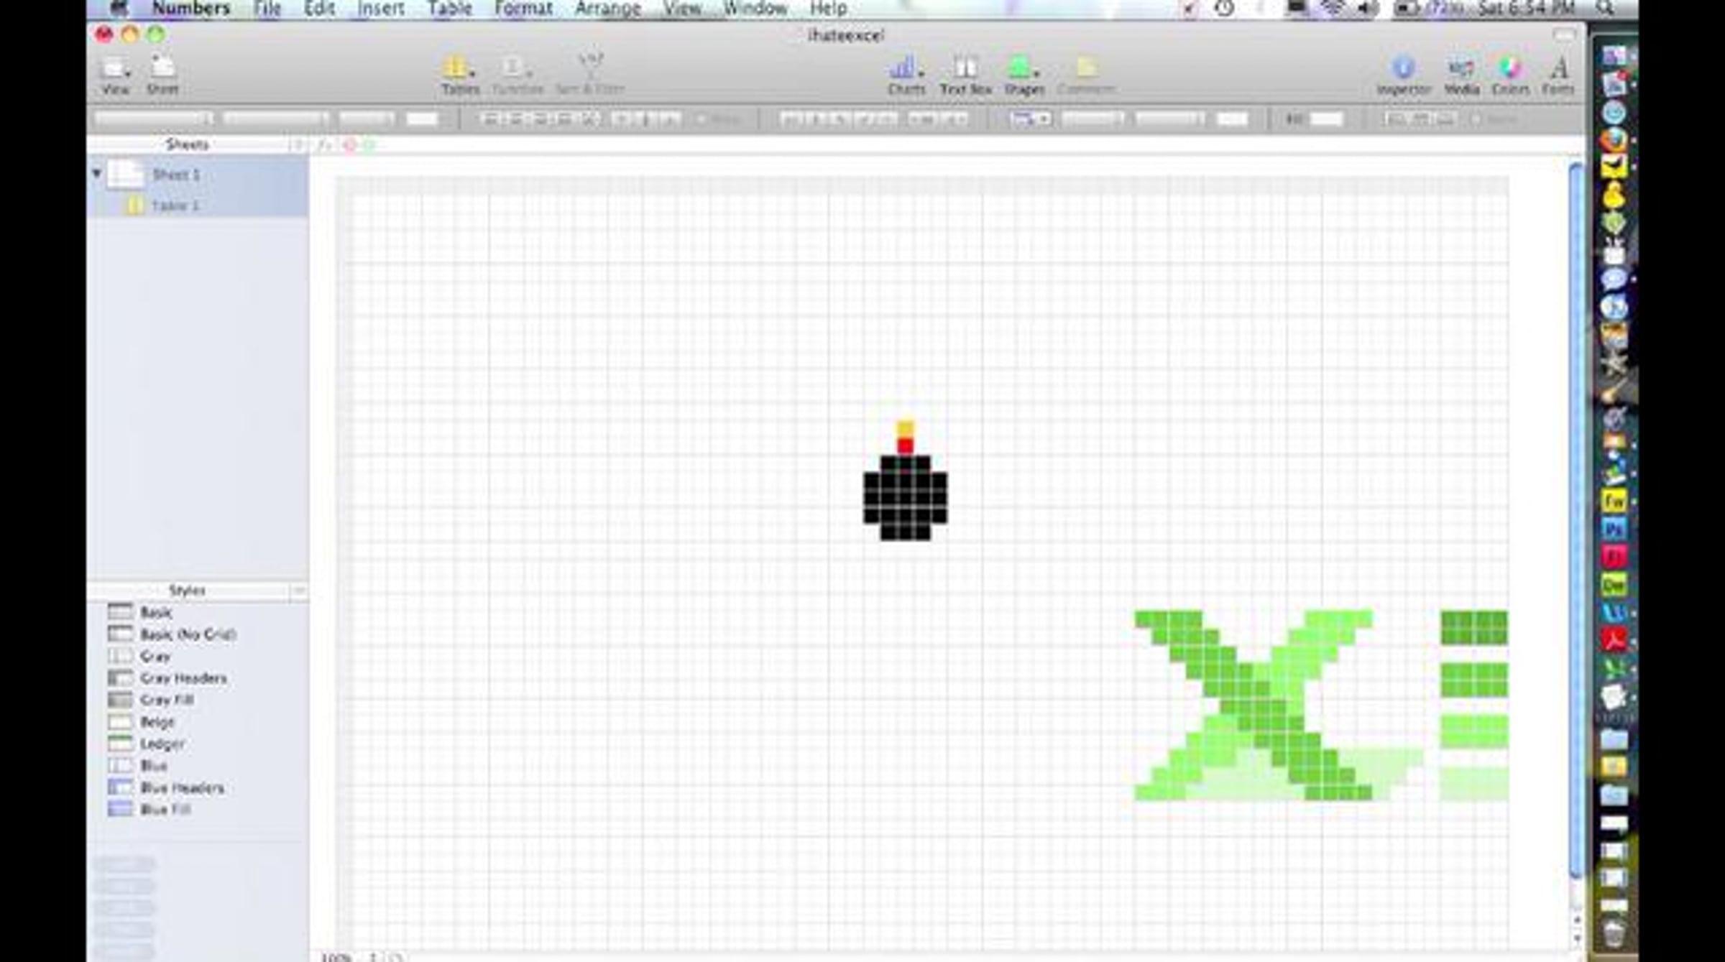
Task: Click the Comment toolbar icon
Action: [1086, 75]
